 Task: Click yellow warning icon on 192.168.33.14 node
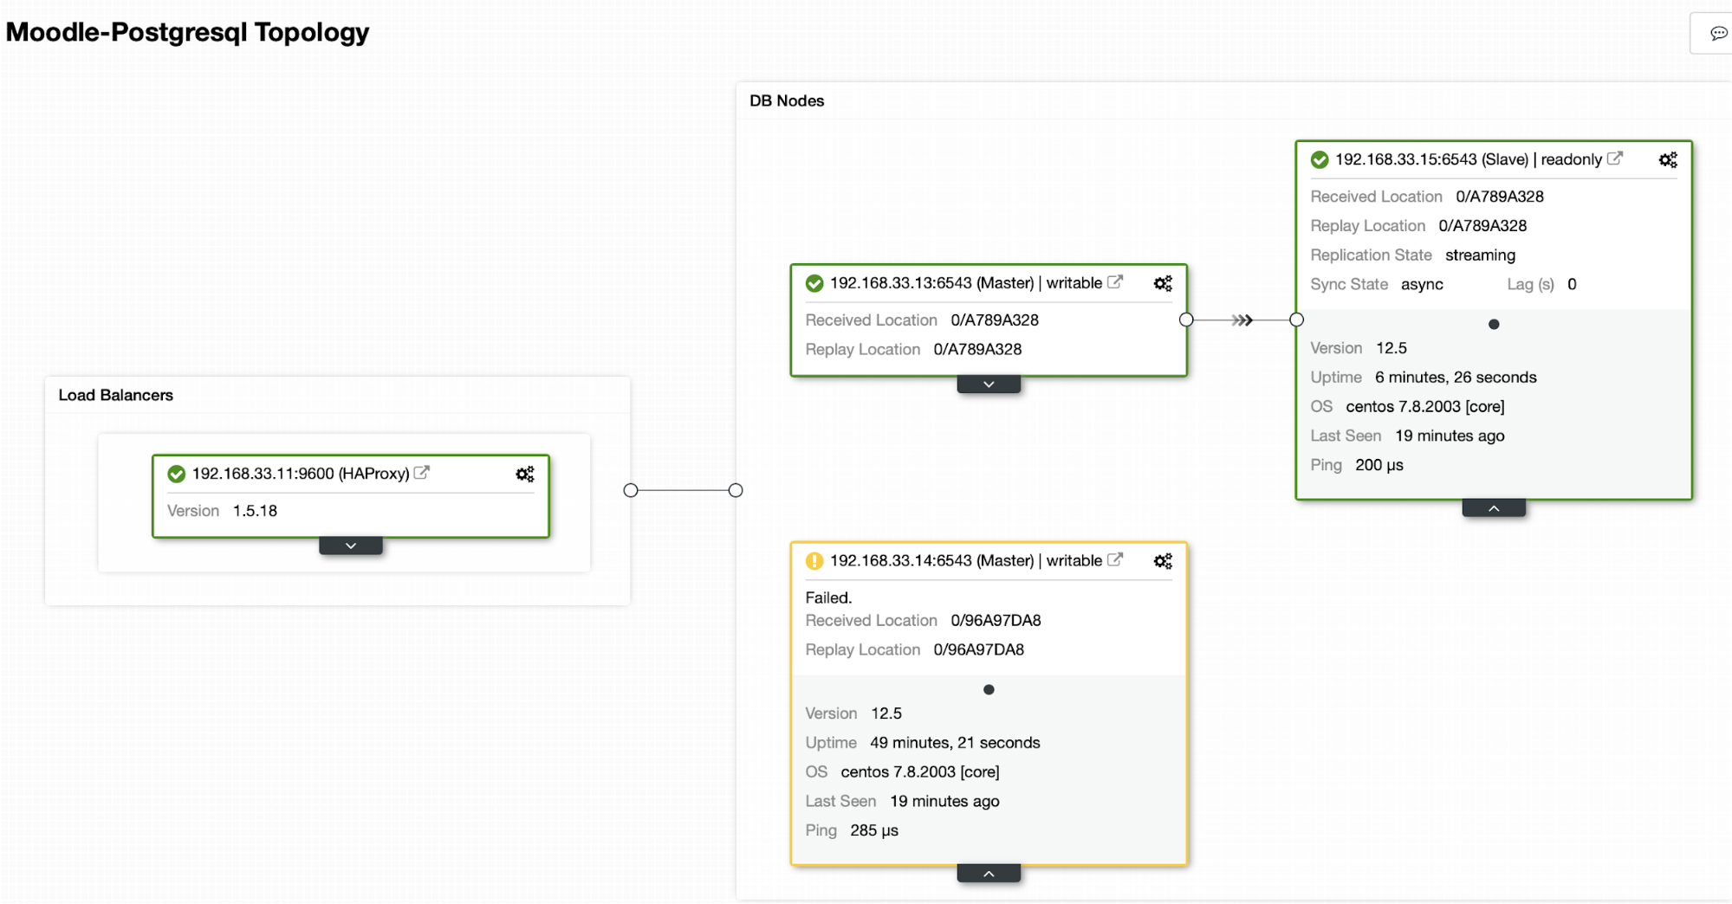pos(814,561)
